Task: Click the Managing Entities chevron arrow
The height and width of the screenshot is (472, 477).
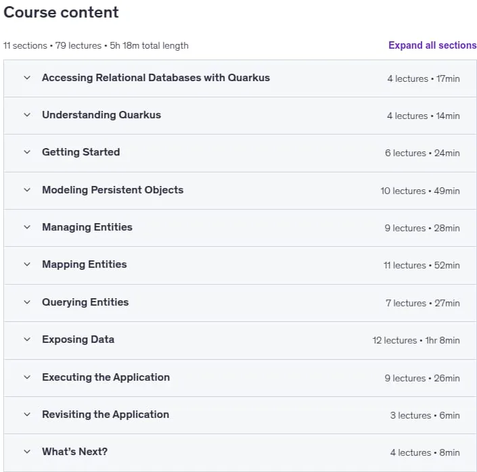Action: tap(27, 227)
